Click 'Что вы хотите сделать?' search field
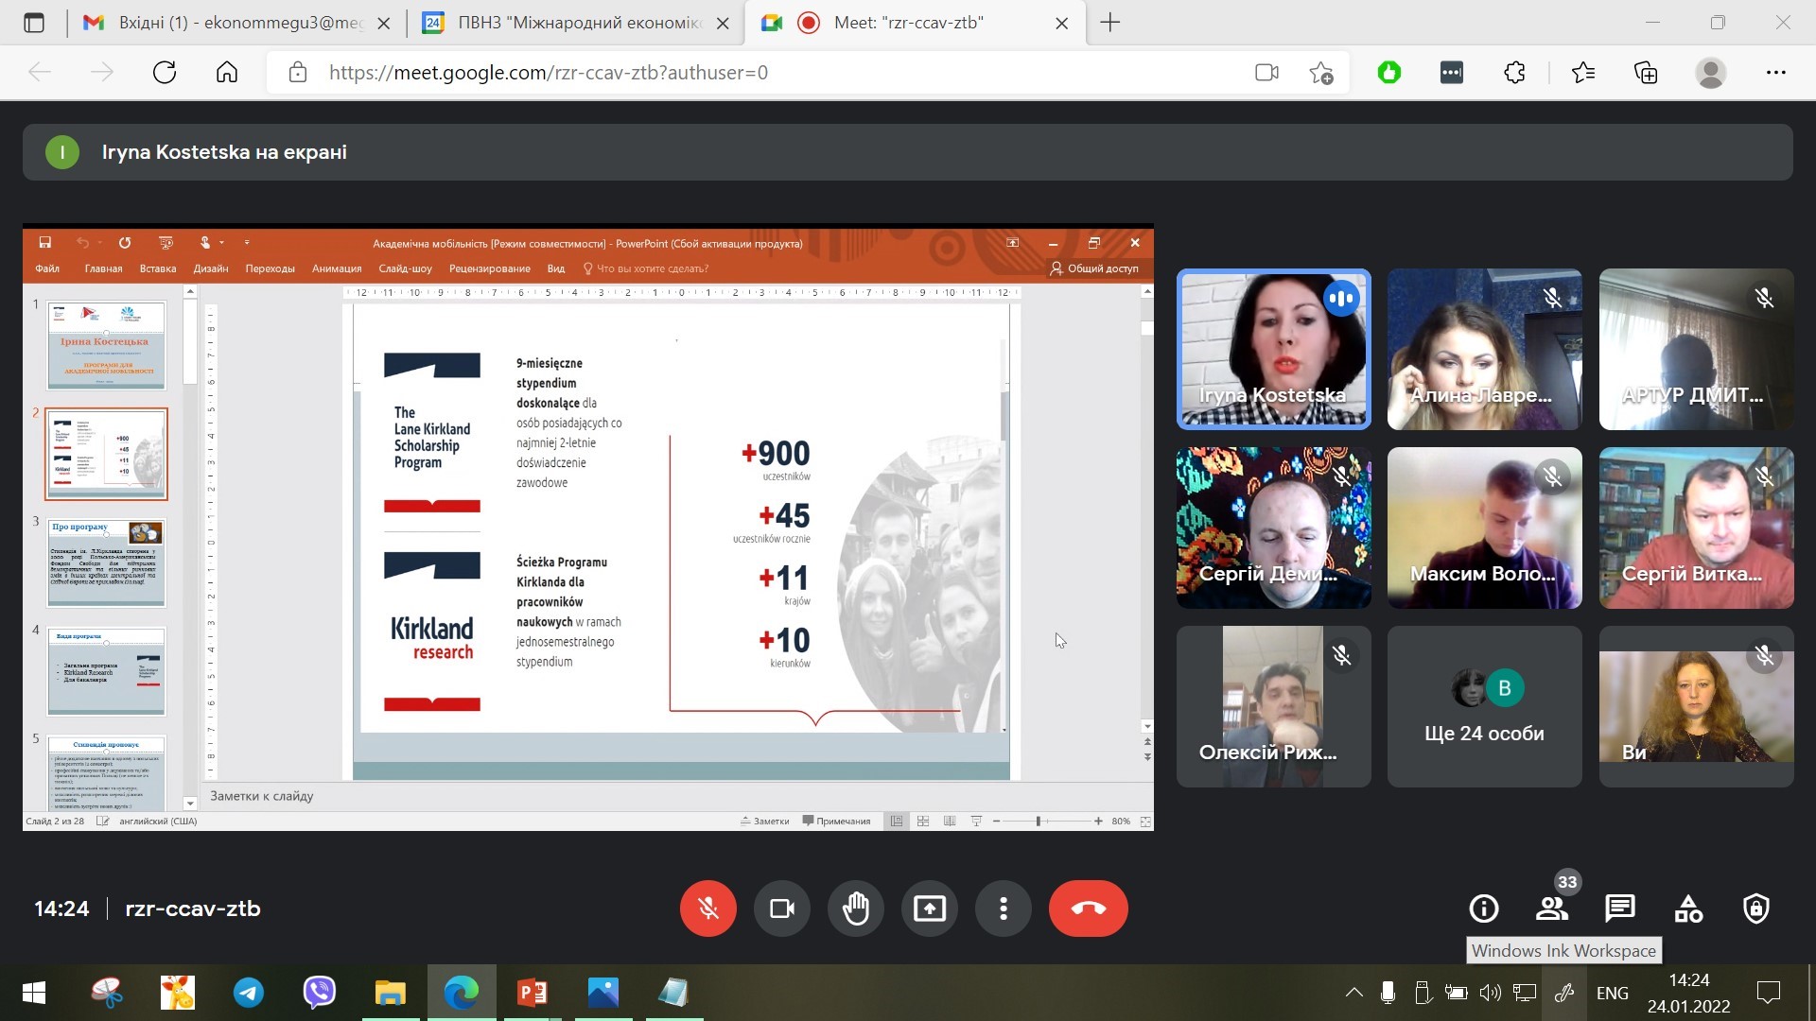1816x1021 pixels. [x=646, y=268]
